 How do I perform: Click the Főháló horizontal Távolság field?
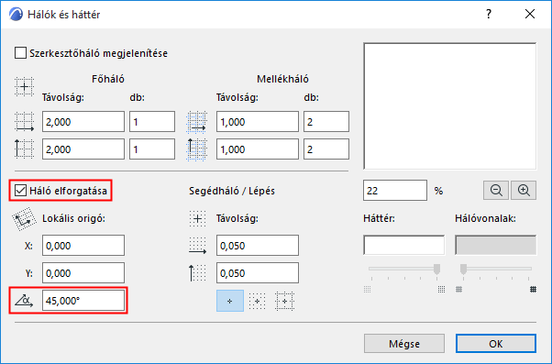point(83,122)
